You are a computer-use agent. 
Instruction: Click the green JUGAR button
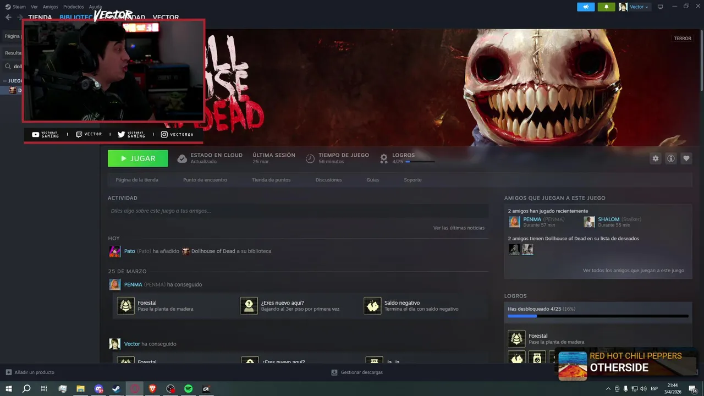138,158
